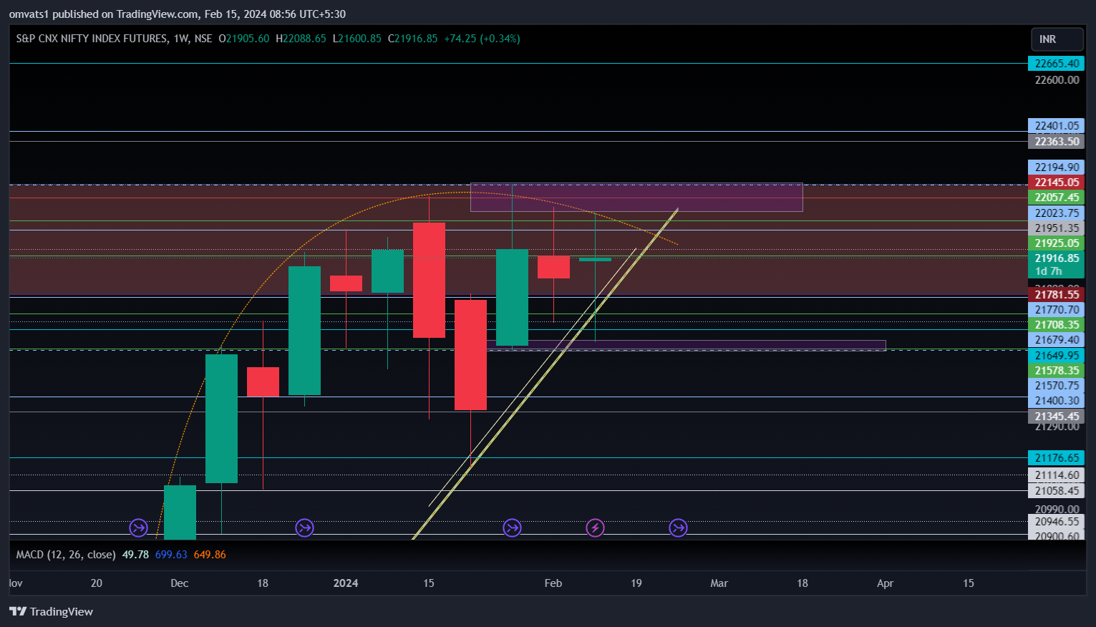This screenshot has width=1096, height=627.
Task: Select the 21570.75 price label
Action: click(x=1057, y=386)
